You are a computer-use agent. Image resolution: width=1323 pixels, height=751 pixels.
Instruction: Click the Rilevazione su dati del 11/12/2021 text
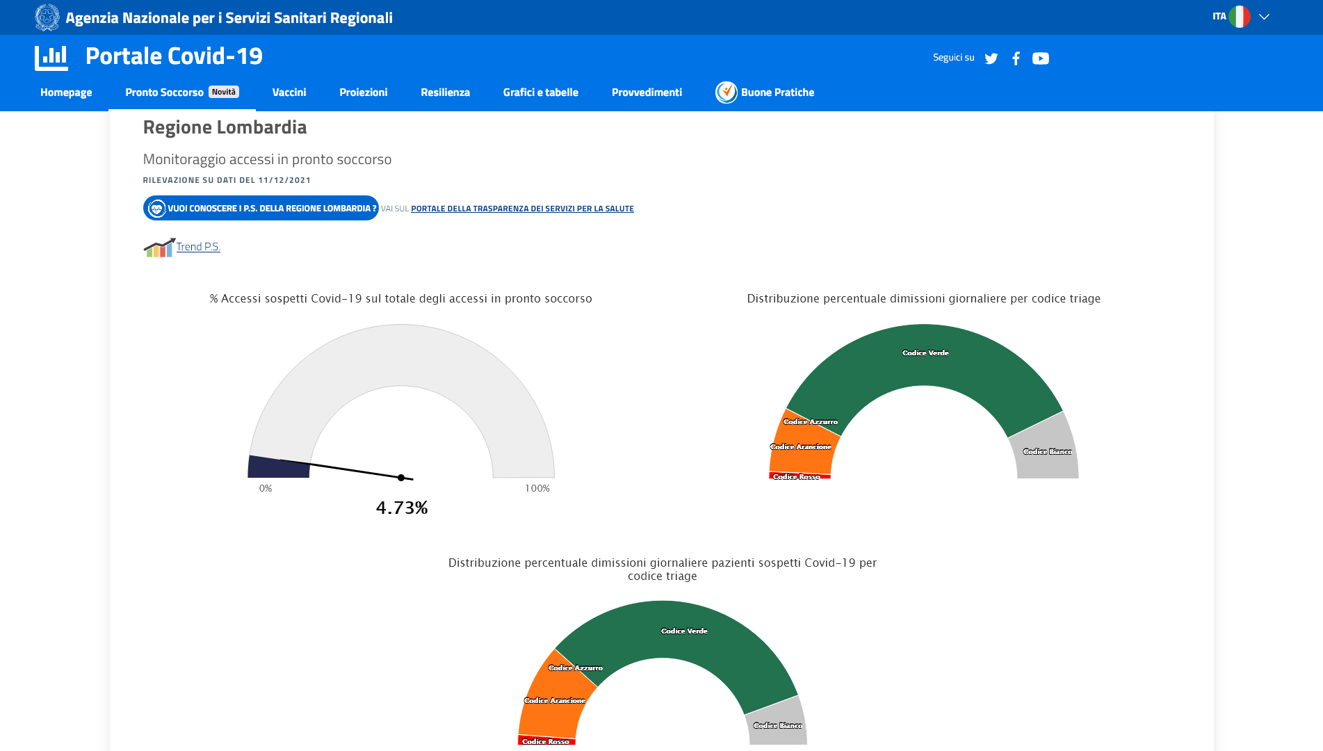click(x=227, y=180)
